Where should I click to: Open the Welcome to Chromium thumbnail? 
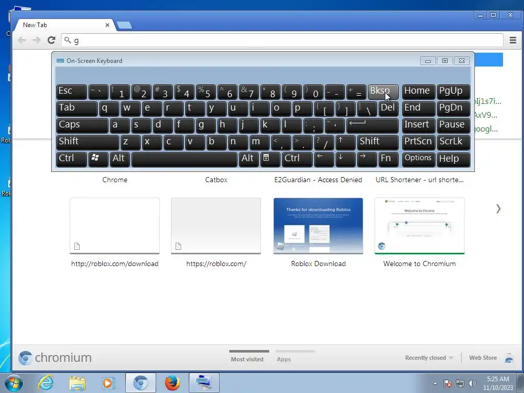(x=420, y=226)
